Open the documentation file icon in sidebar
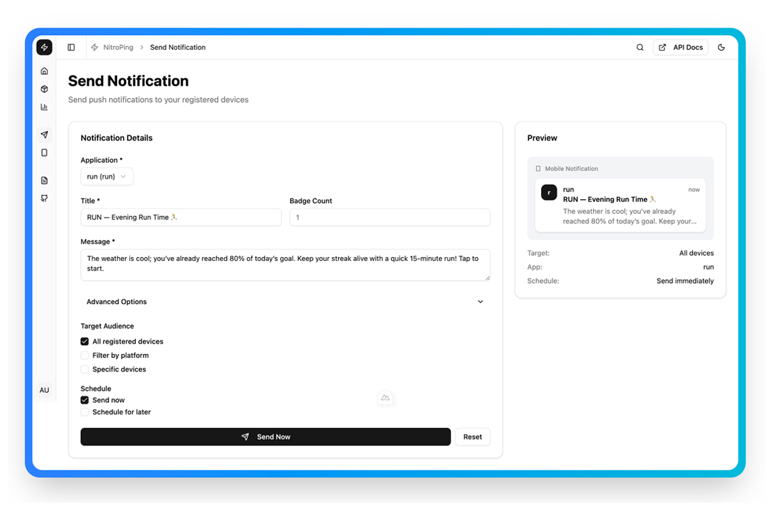Viewport: 770px width, 510px height. pos(44,180)
